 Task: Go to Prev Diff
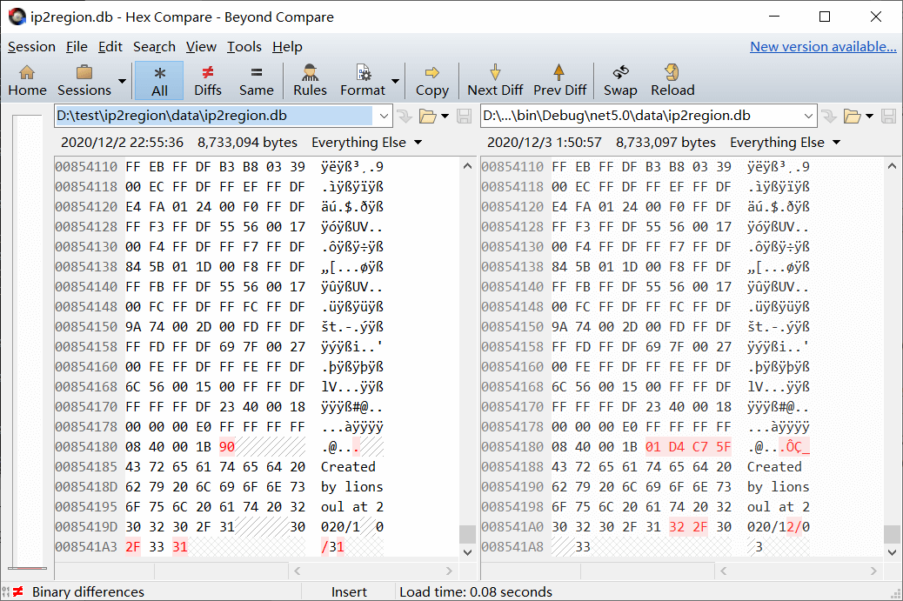[x=559, y=80]
